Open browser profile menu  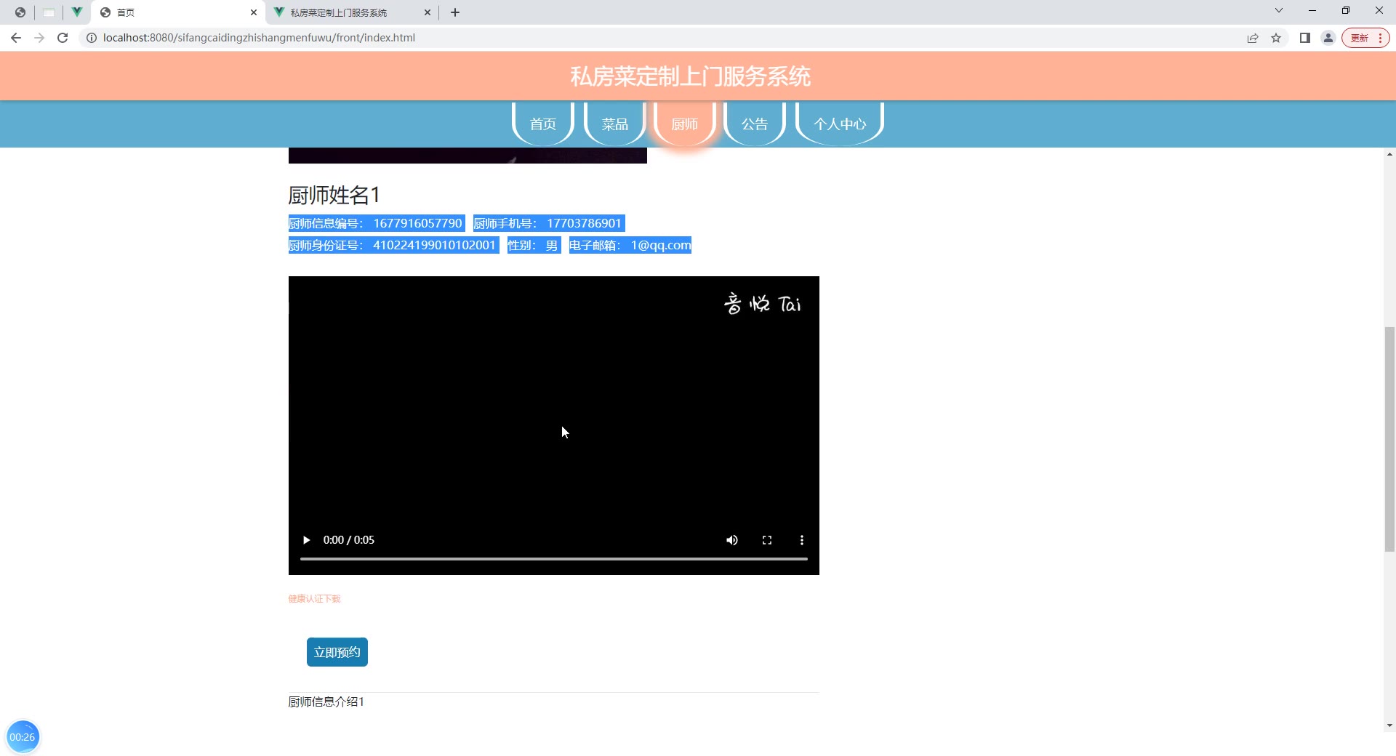click(1328, 38)
